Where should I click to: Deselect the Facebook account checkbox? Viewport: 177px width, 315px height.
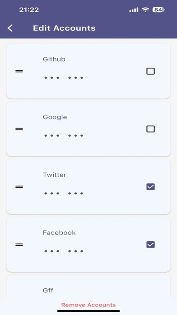150,245
